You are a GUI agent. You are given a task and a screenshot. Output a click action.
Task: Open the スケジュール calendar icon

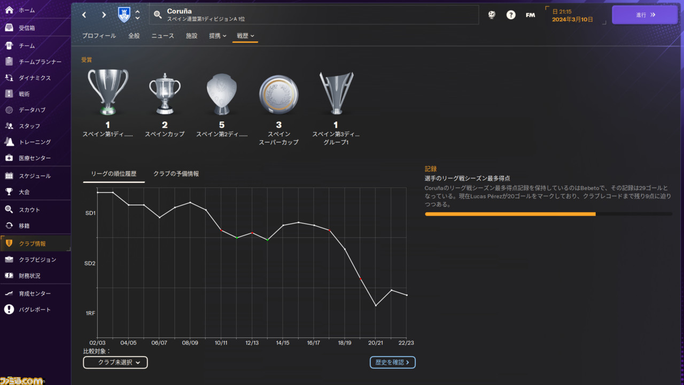click(x=9, y=175)
